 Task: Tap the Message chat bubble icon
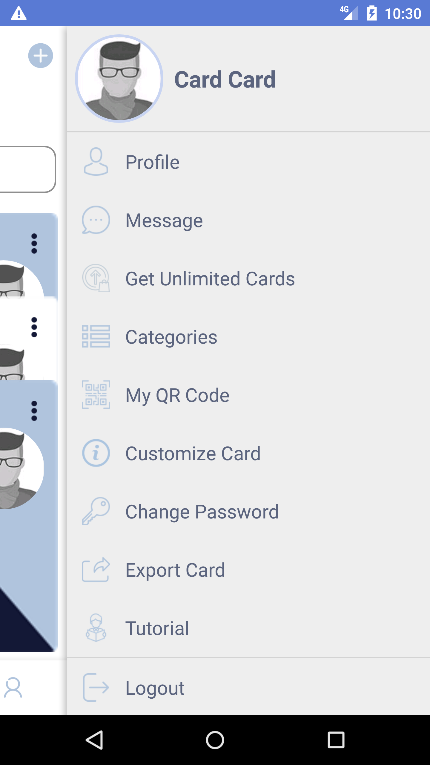pyautogui.click(x=96, y=220)
